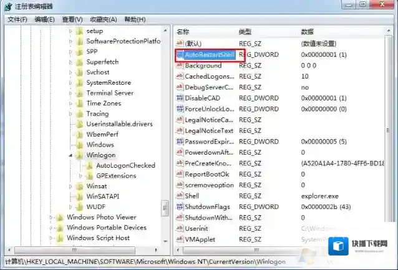Click the Userinit string value icon
The height and width of the screenshot is (270, 398).
[180, 228]
